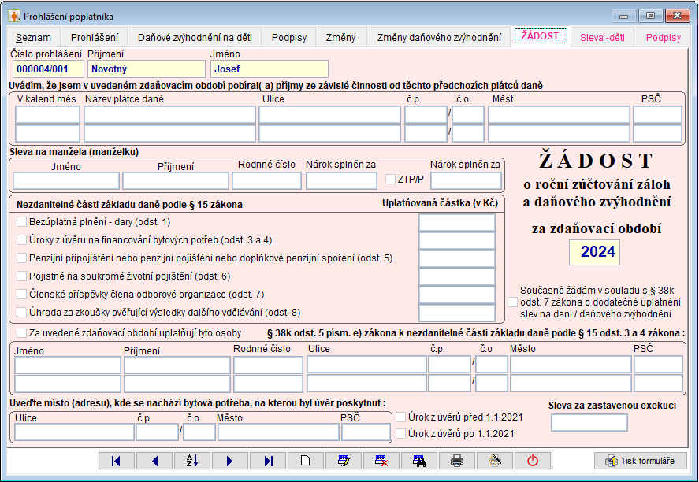
Task: Click spouse Jméno field in Sleva na manžela
Action: tap(66, 181)
